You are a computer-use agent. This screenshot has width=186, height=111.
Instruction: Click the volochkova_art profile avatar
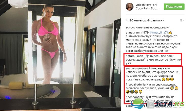[130, 7]
